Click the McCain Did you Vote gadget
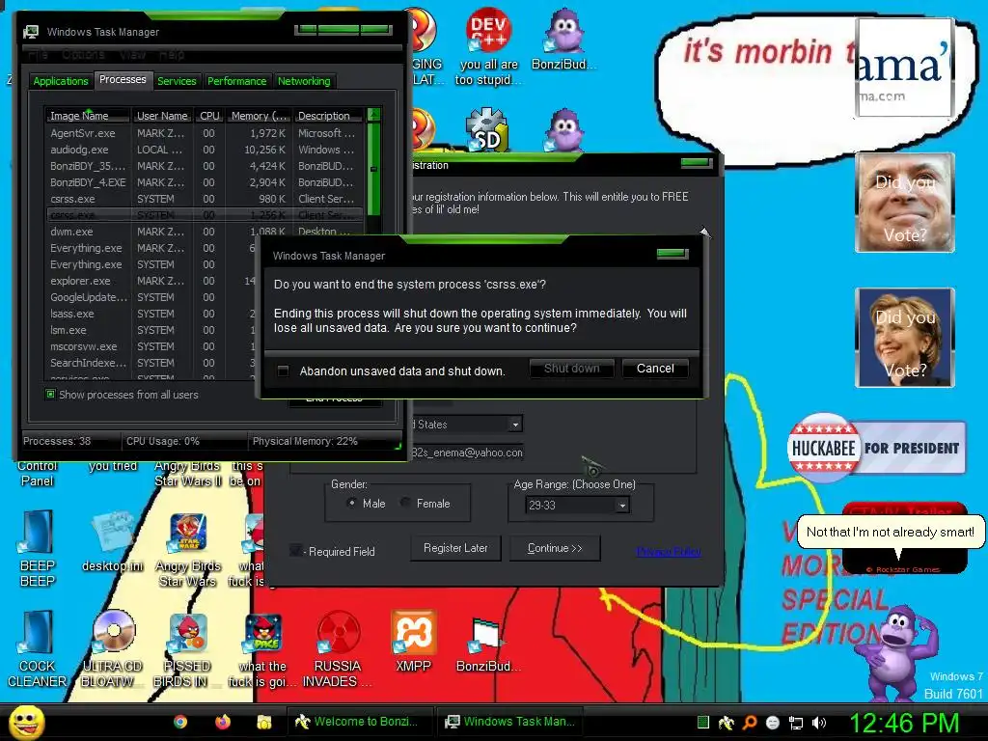The width and height of the screenshot is (988, 741). click(x=905, y=203)
